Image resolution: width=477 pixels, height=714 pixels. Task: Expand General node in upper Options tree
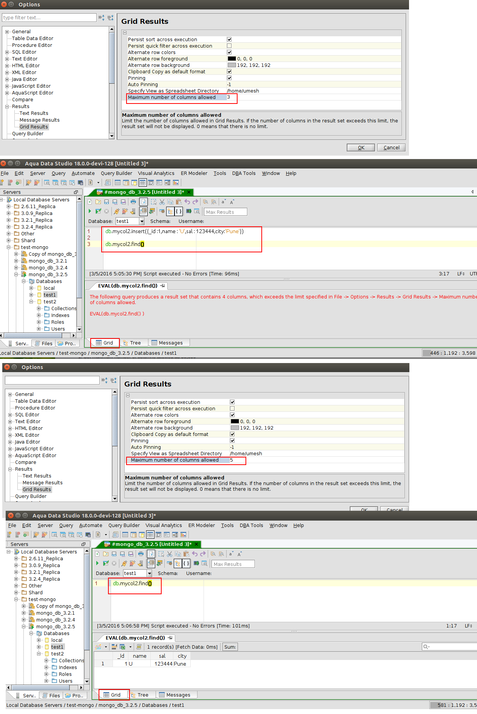(x=7, y=32)
